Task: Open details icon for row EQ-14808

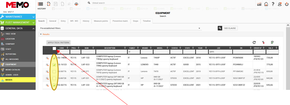Action: pos(47,58)
